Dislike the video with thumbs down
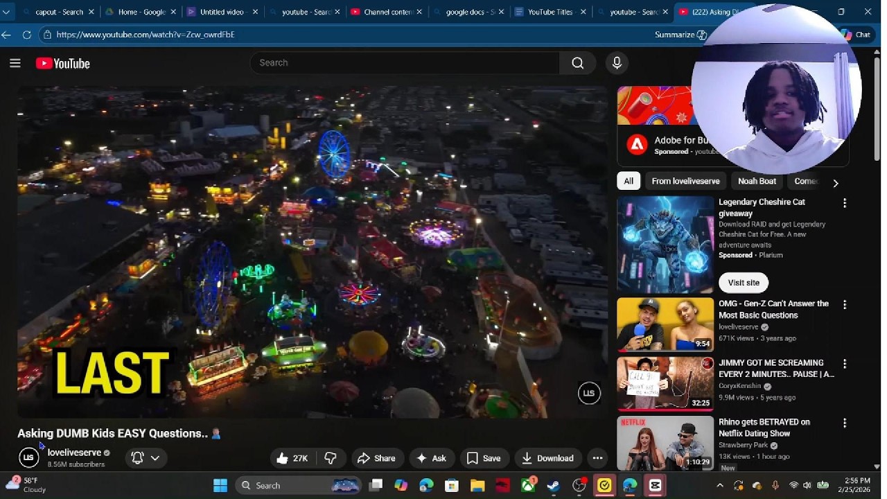This screenshot has height=499, width=887. 331,458
